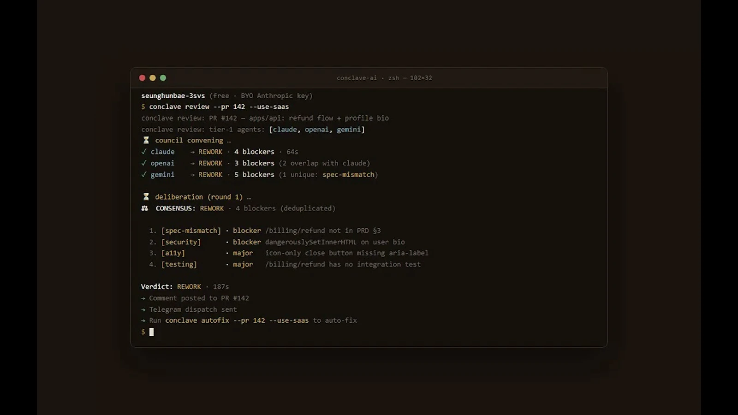Click the 'to auto-fix' text
738x415 pixels.
point(335,320)
